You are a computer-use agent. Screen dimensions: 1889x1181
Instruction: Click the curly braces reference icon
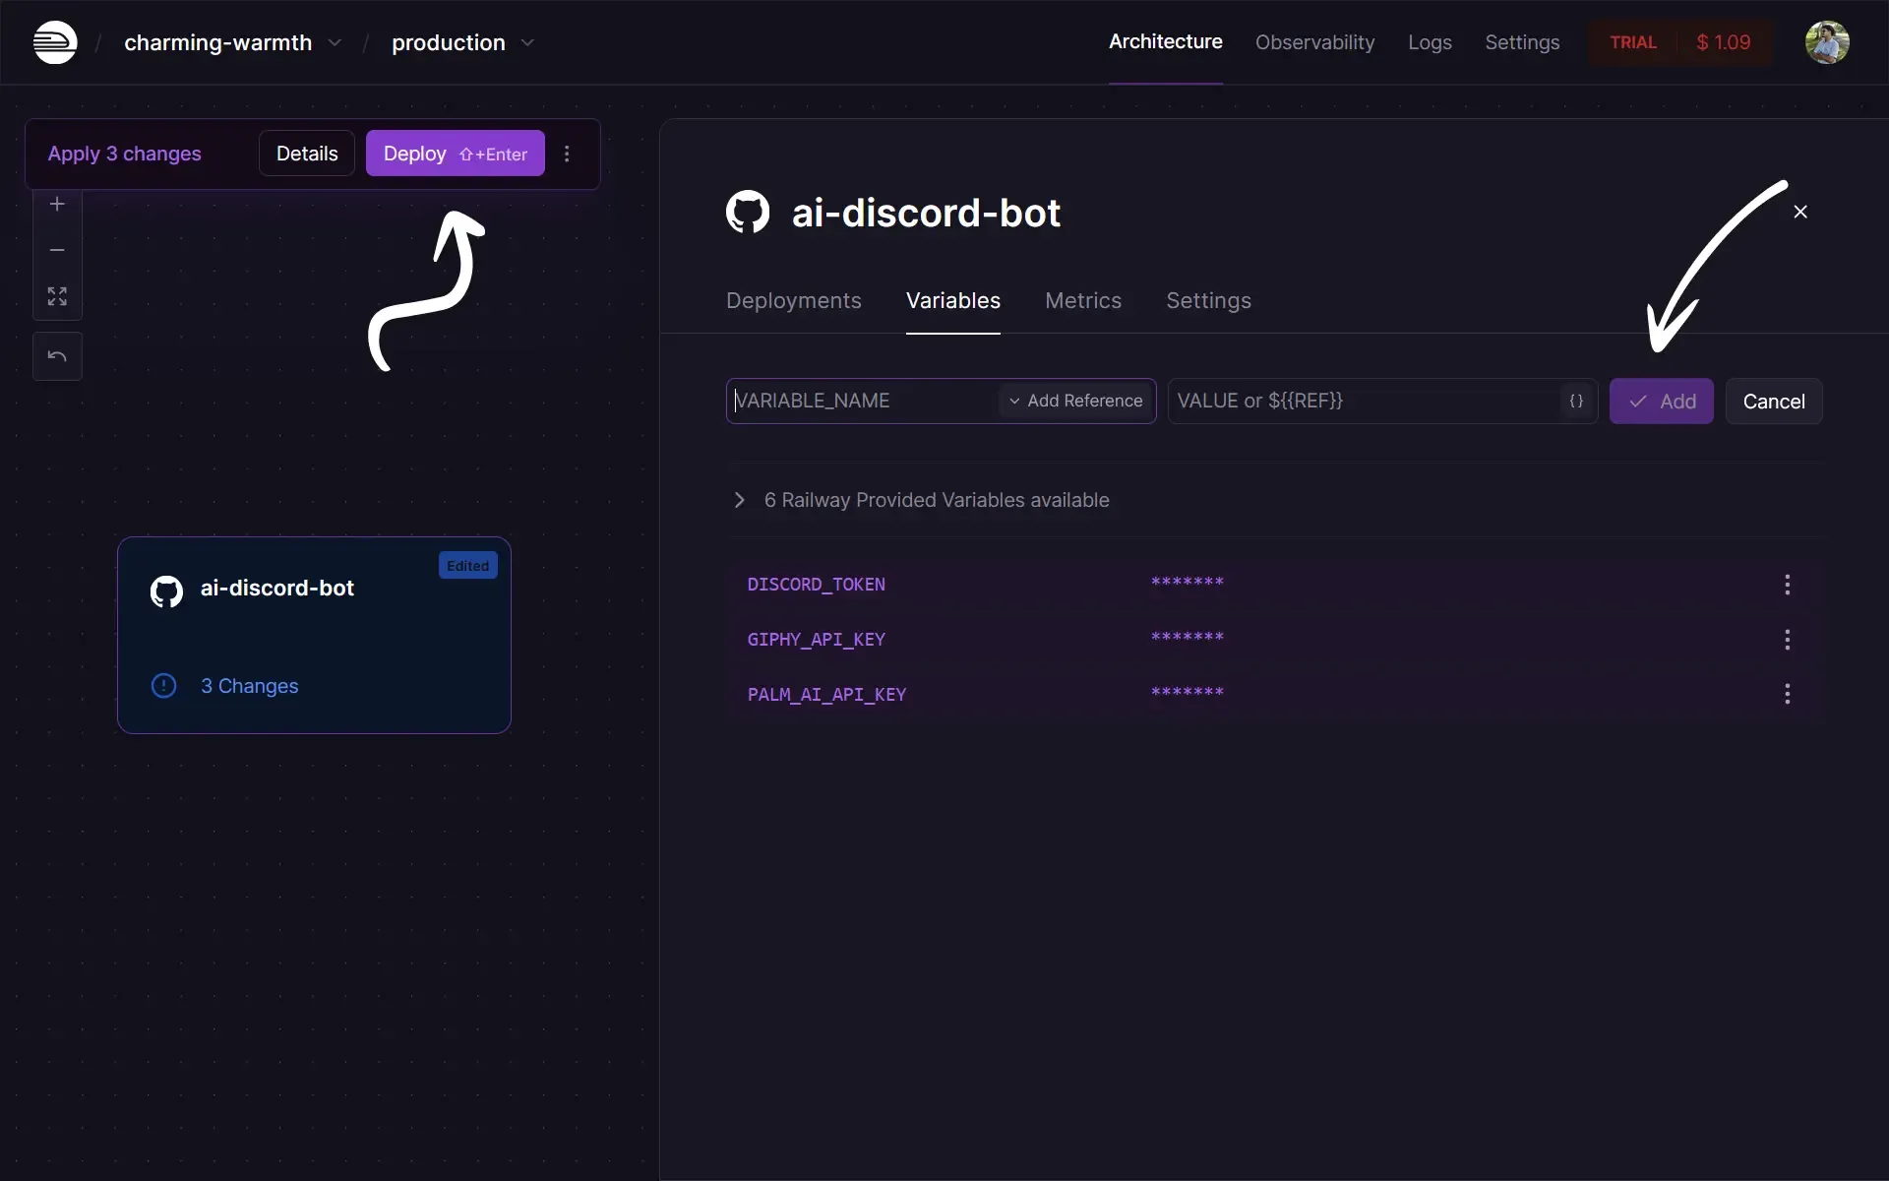[x=1576, y=401]
